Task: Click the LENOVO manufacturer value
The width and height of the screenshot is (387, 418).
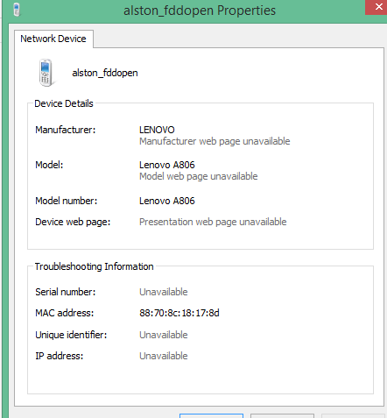Action: [157, 130]
